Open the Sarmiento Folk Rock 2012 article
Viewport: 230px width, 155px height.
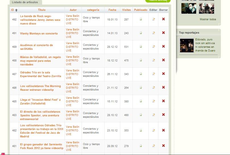click(x=42, y=146)
